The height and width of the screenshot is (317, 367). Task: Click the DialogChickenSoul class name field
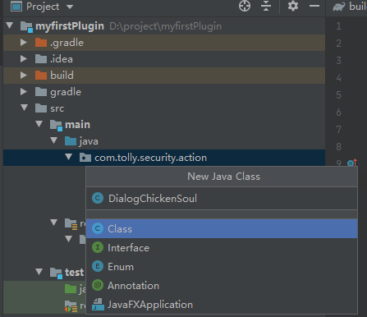pyautogui.click(x=222, y=199)
